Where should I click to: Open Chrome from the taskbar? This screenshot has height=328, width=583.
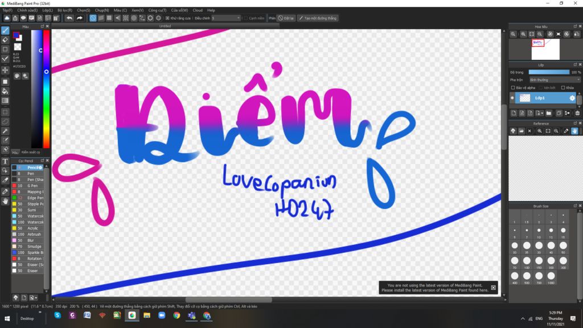[176, 315]
